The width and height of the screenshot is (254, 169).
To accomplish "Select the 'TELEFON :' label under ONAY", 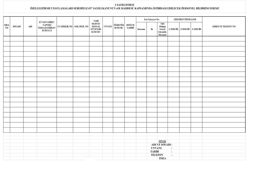I will pos(162,155).
